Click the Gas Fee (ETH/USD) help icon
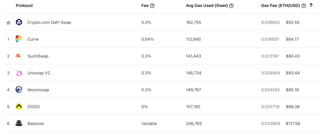The height and width of the screenshot is (135, 326). 304,6
